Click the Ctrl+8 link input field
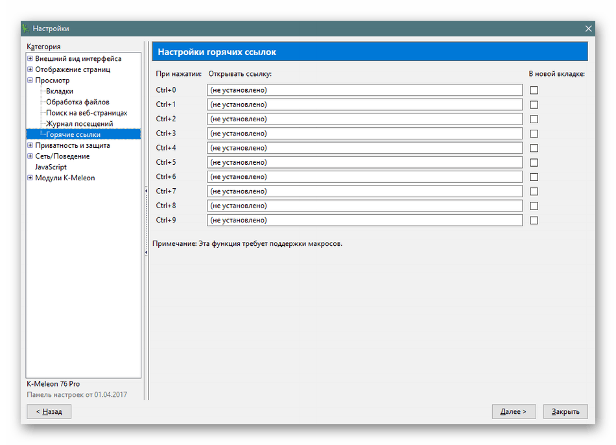 coord(364,206)
